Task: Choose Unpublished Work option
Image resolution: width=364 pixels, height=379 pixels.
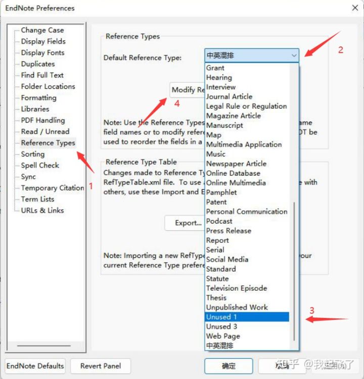Action: (x=247, y=307)
